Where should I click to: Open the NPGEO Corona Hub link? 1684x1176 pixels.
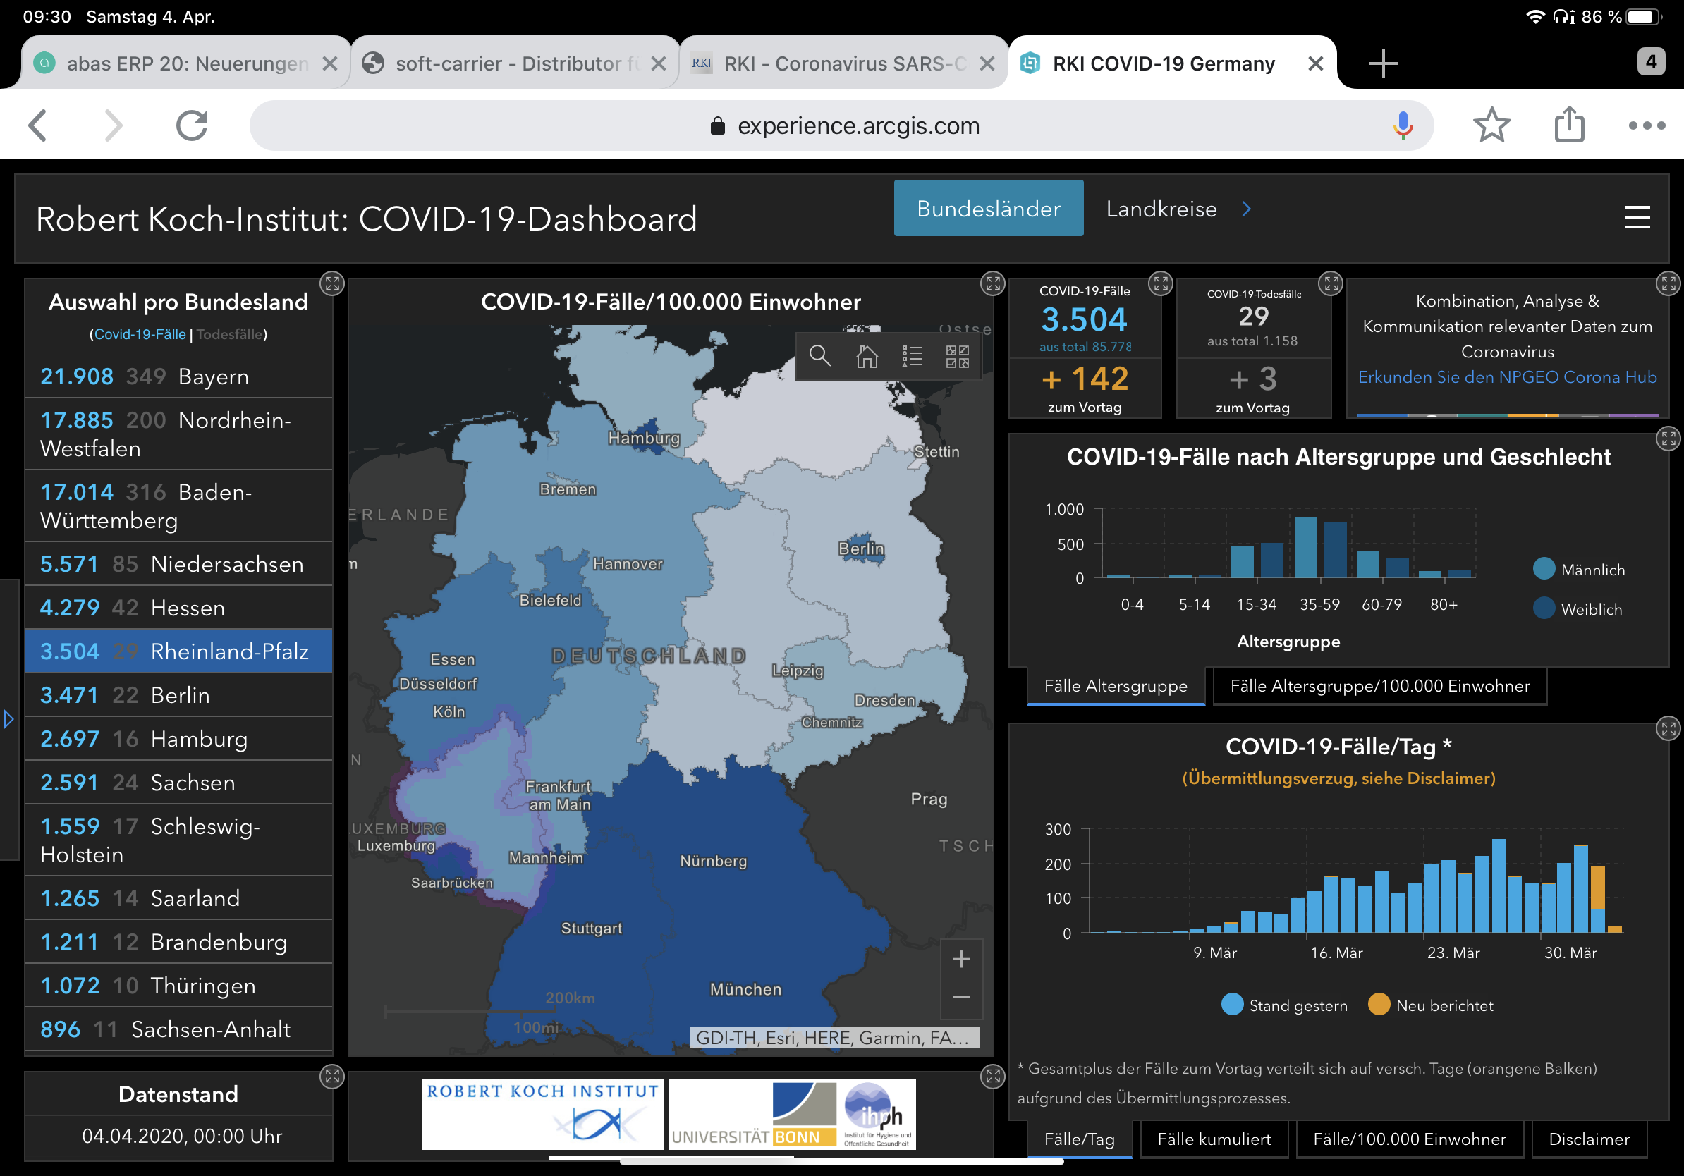pos(1506,377)
